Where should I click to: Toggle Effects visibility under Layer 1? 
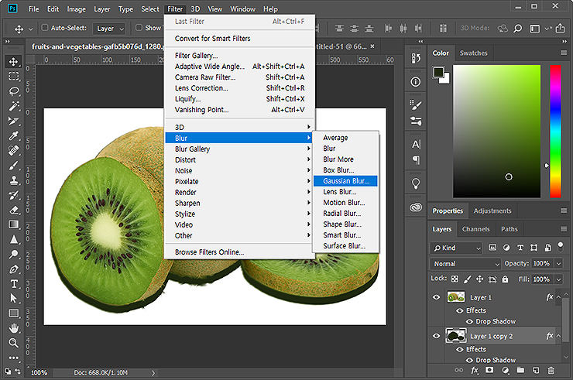[x=460, y=310]
